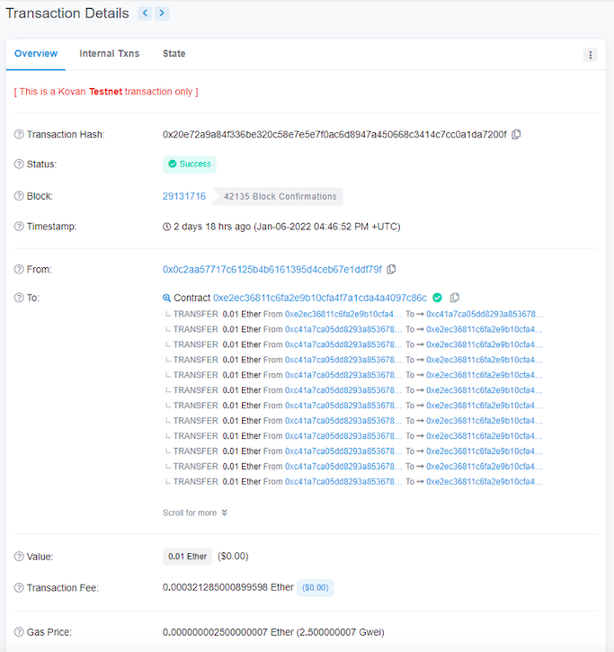Switch to the Internal Txns tab
Viewport: 614px width, 652px height.
[x=110, y=54]
